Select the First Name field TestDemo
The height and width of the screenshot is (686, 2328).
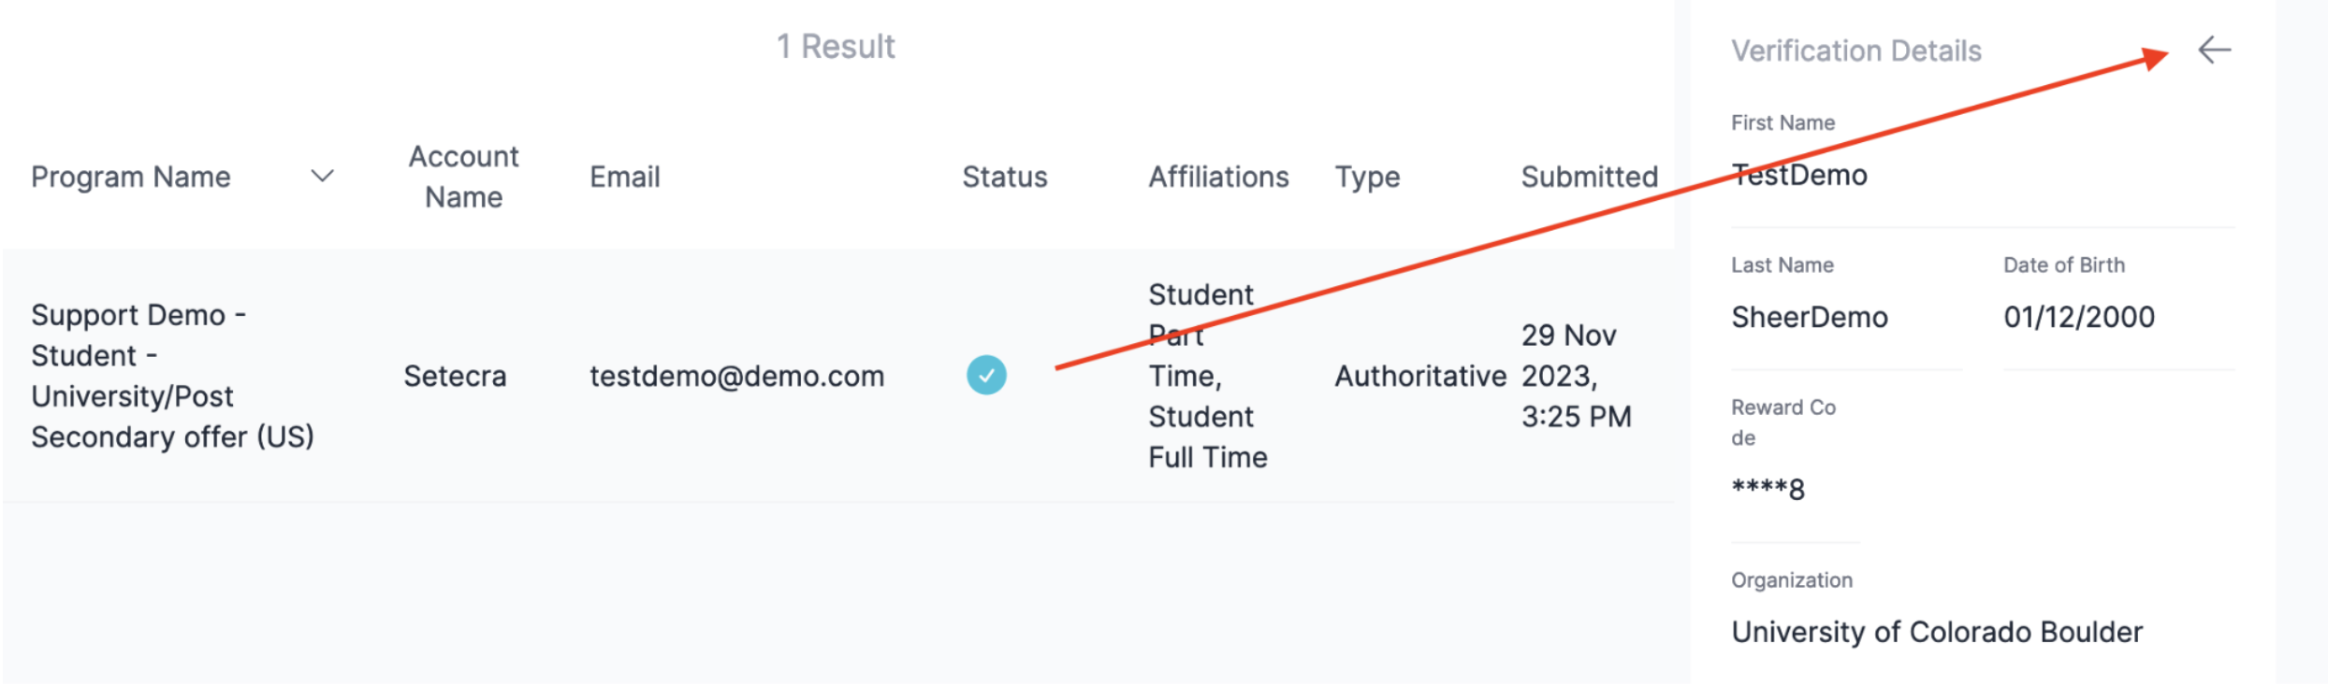click(1798, 175)
